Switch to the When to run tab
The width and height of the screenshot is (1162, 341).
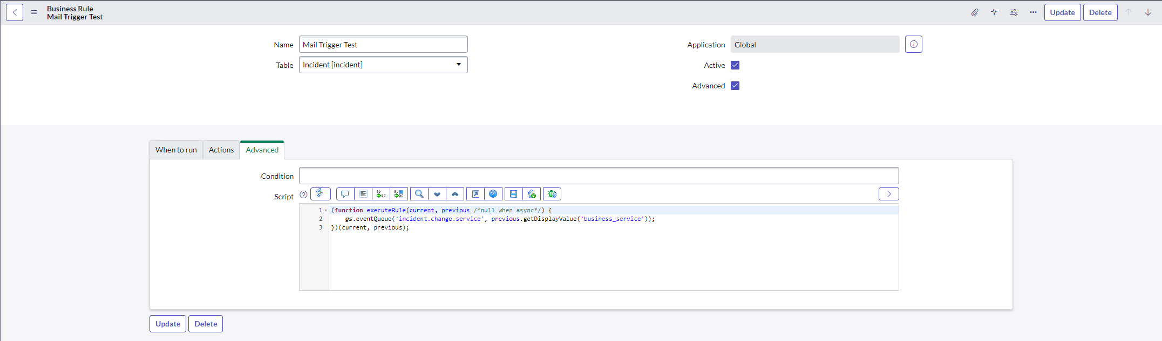(x=176, y=150)
